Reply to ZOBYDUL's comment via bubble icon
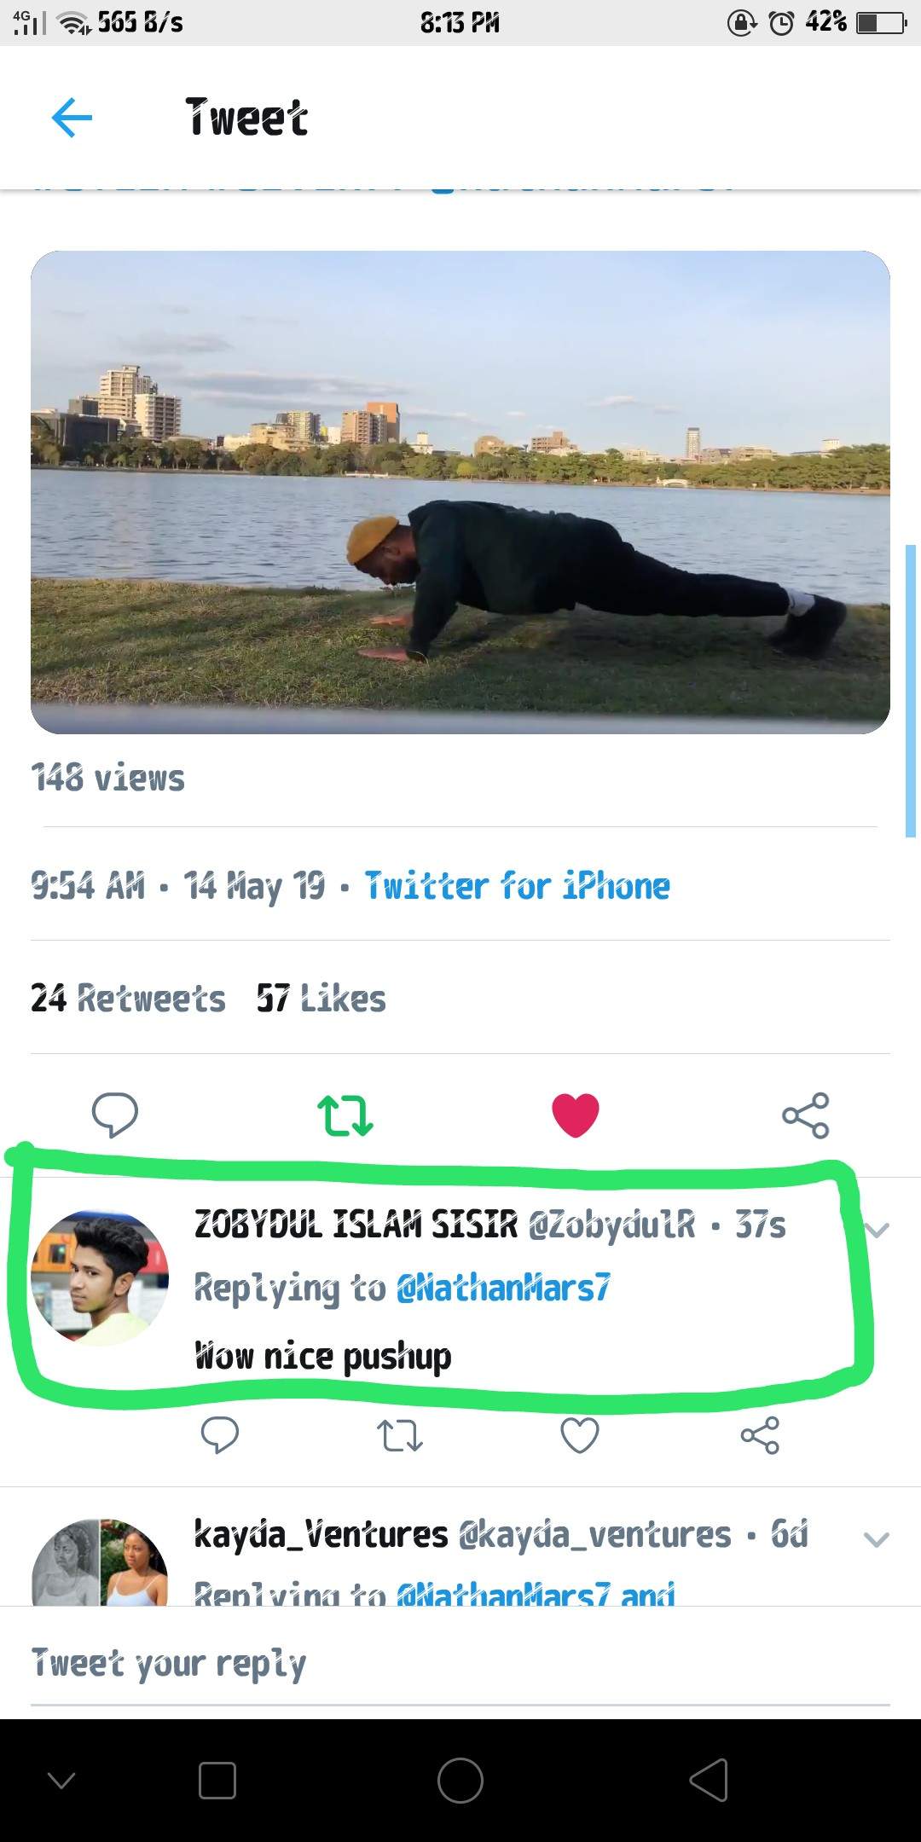The height and width of the screenshot is (1842, 921). [219, 1435]
